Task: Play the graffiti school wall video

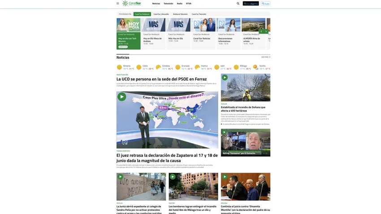Action: coord(120,177)
